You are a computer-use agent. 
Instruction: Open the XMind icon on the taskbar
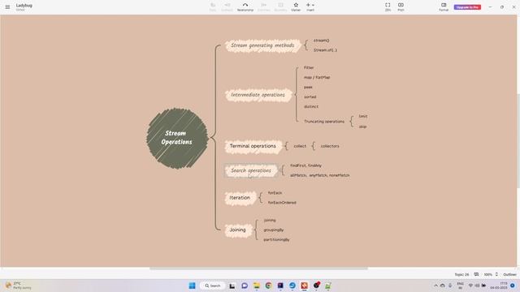click(304, 286)
